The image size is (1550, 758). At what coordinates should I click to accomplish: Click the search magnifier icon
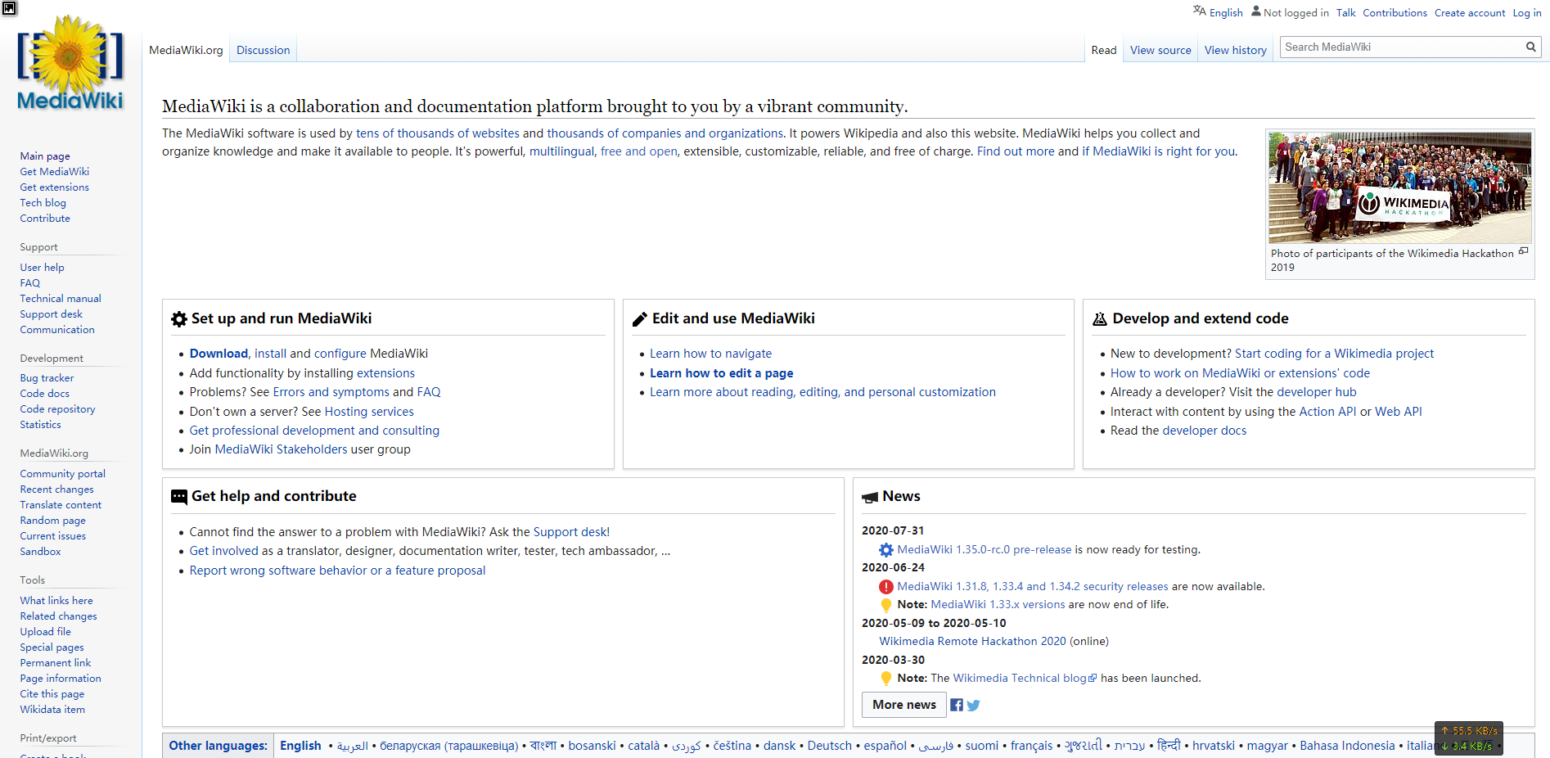[1530, 47]
